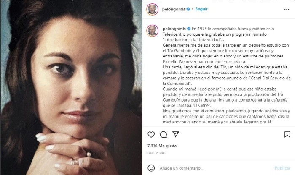Screen dimensions: 295x175
Task: Save the post with the bookmark icon
Action: (x=287, y=135)
